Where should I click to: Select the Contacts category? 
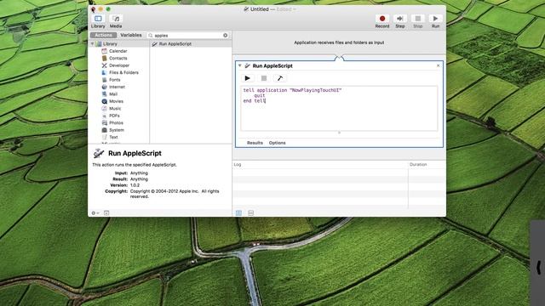(118, 59)
